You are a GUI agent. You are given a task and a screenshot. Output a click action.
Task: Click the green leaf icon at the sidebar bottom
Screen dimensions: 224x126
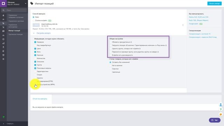[x=3, y=117]
